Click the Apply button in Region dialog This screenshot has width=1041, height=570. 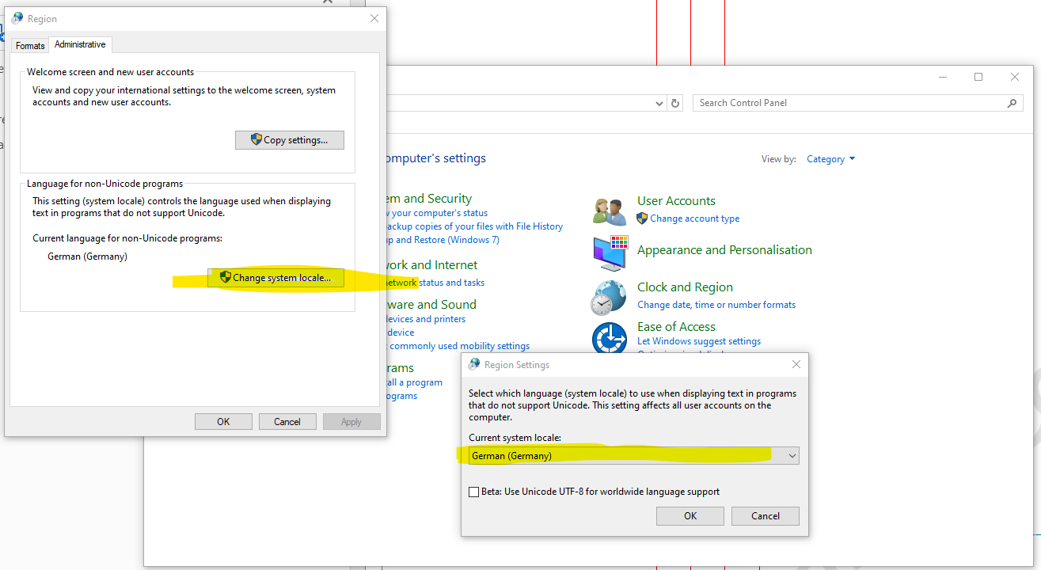(x=351, y=422)
